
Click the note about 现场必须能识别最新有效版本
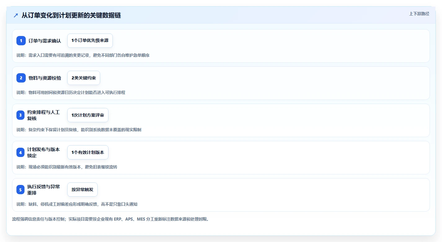click(67, 167)
